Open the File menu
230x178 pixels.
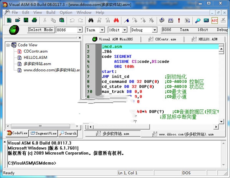15,13
